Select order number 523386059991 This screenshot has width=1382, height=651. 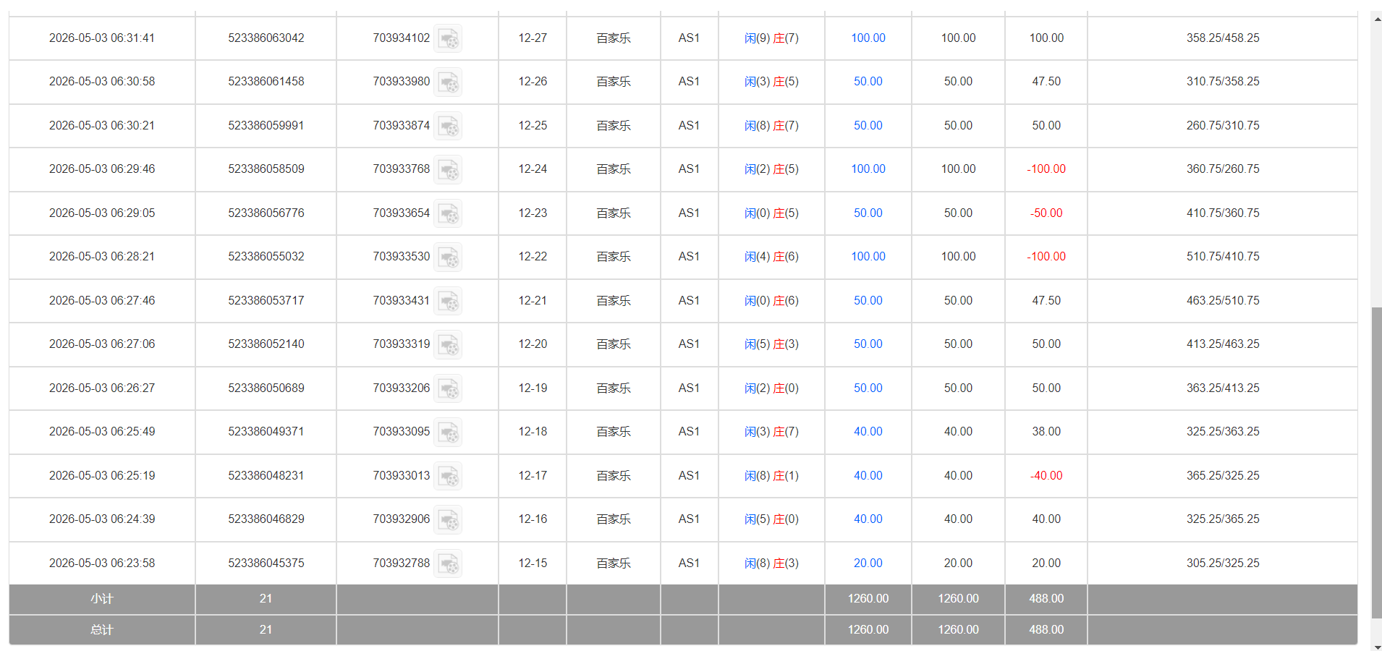pos(266,125)
